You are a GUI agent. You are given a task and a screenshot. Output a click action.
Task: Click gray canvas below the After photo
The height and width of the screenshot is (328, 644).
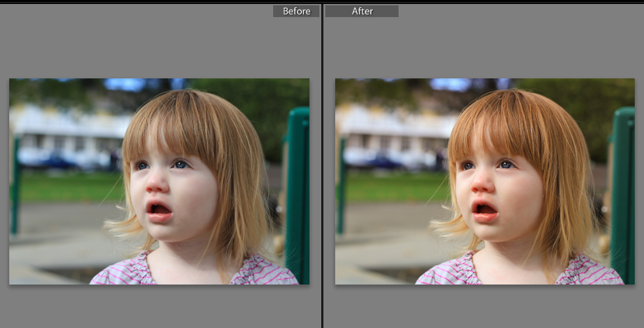484,306
